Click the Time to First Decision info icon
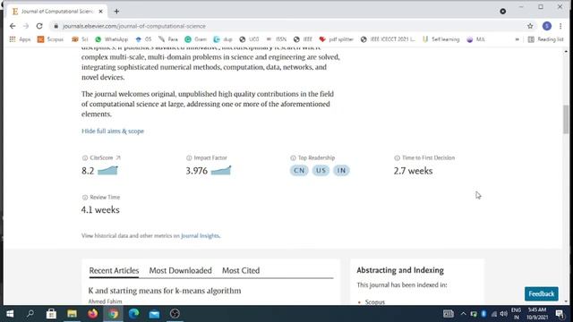 398,157
